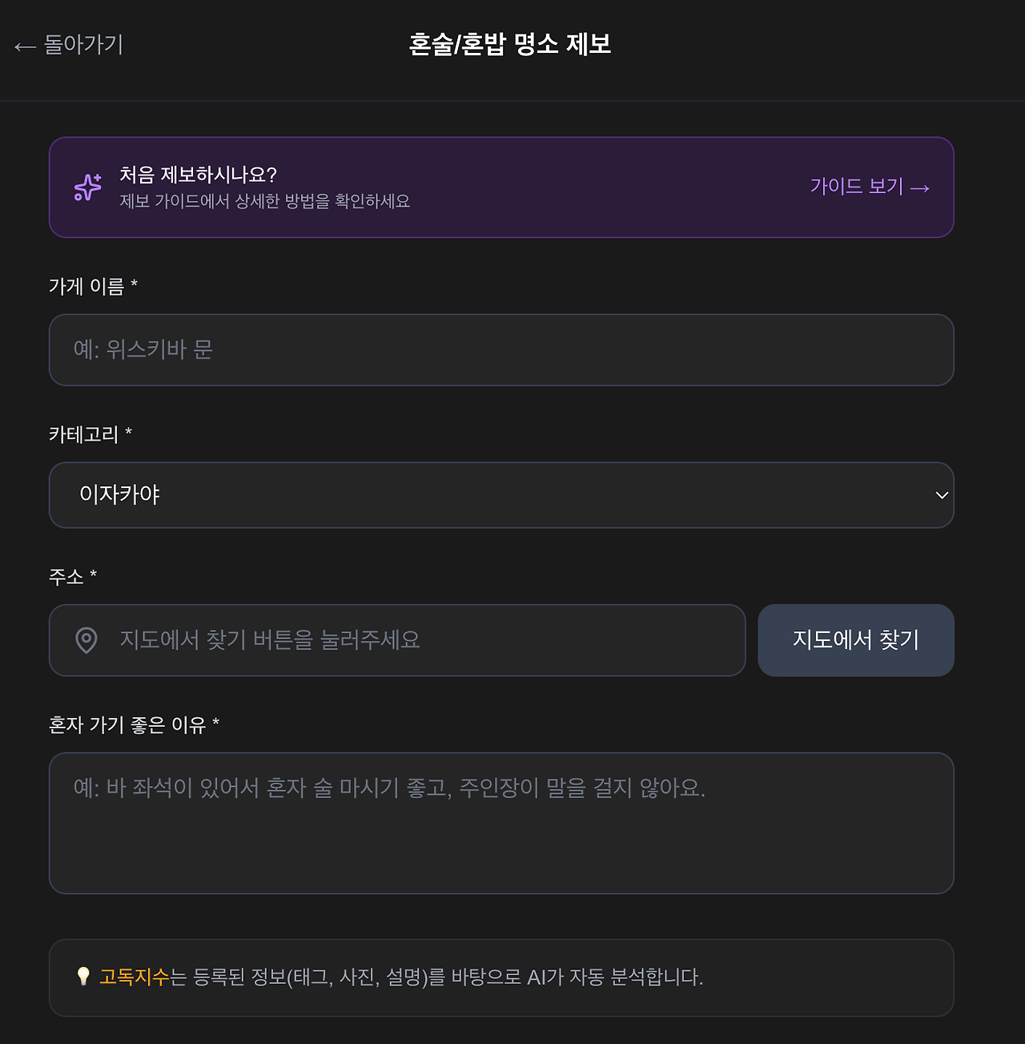Focus the 가게 이름 input field

coord(501,350)
